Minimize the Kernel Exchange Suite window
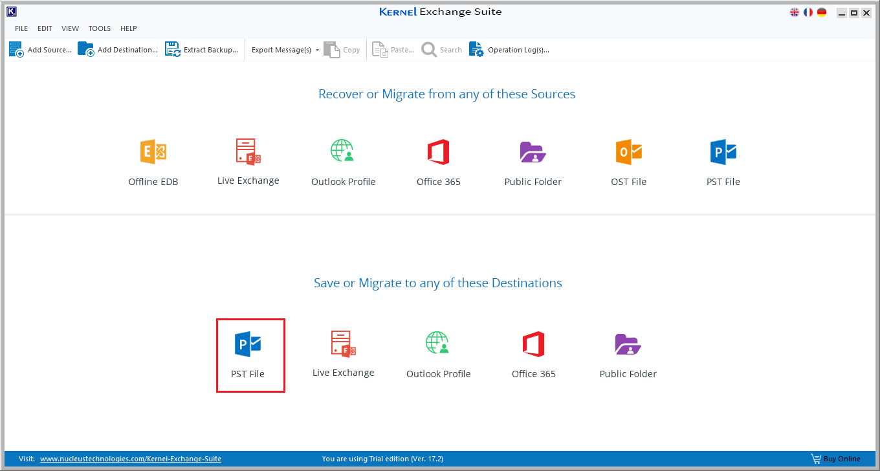 (x=841, y=13)
